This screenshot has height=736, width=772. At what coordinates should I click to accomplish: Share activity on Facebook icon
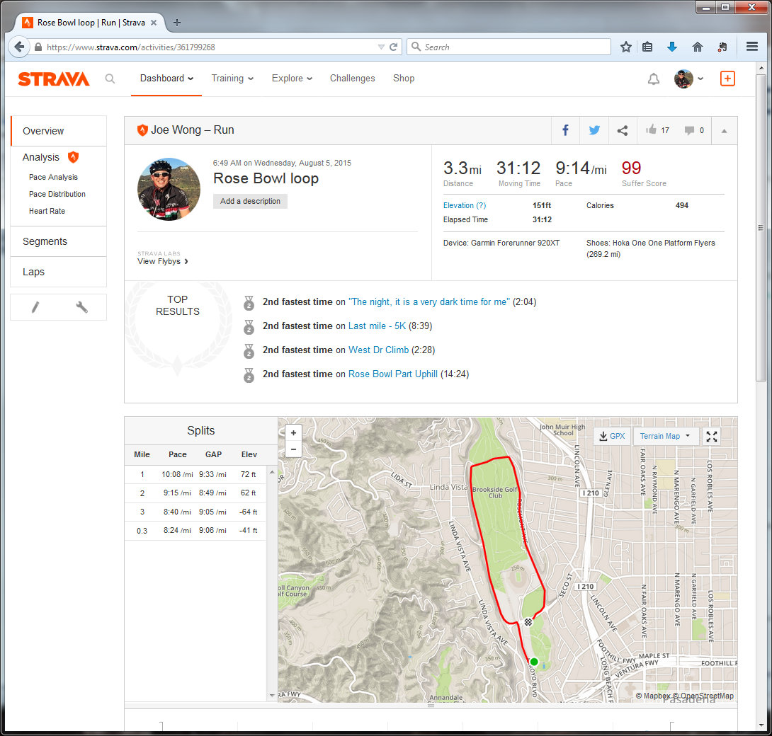click(565, 130)
